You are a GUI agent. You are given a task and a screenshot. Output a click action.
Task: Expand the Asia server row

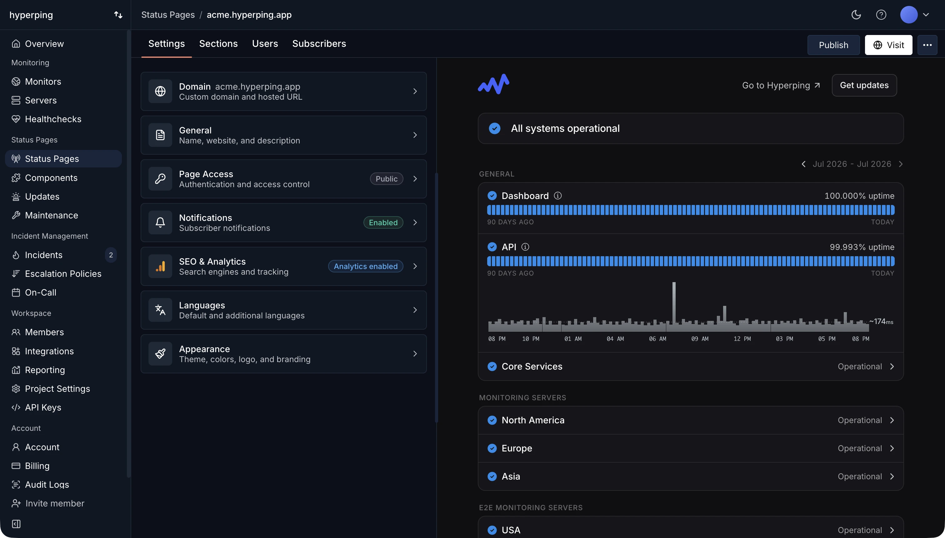click(690, 476)
